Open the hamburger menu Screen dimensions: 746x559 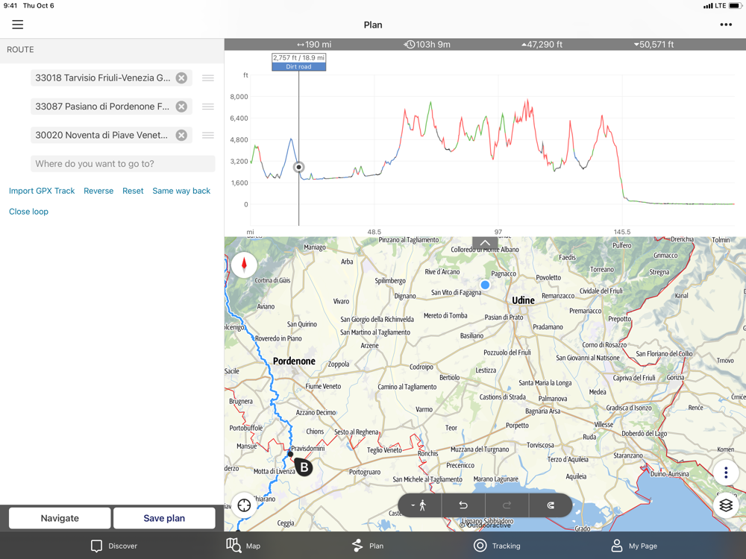(17, 25)
